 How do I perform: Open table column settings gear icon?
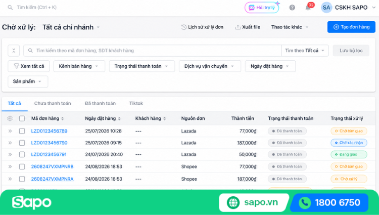point(10,118)
